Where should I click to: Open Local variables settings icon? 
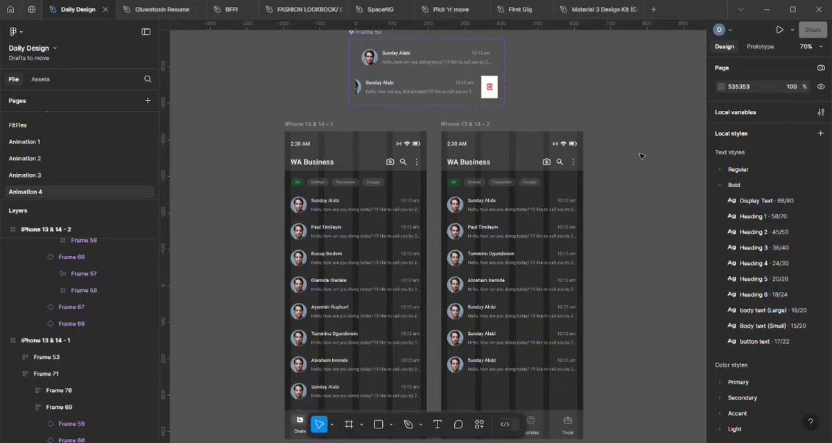click(x=821, y=112)
